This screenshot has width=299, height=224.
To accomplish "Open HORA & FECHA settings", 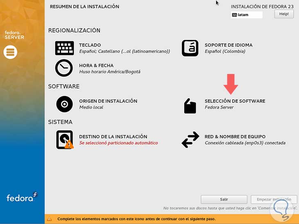I will 96,65.
